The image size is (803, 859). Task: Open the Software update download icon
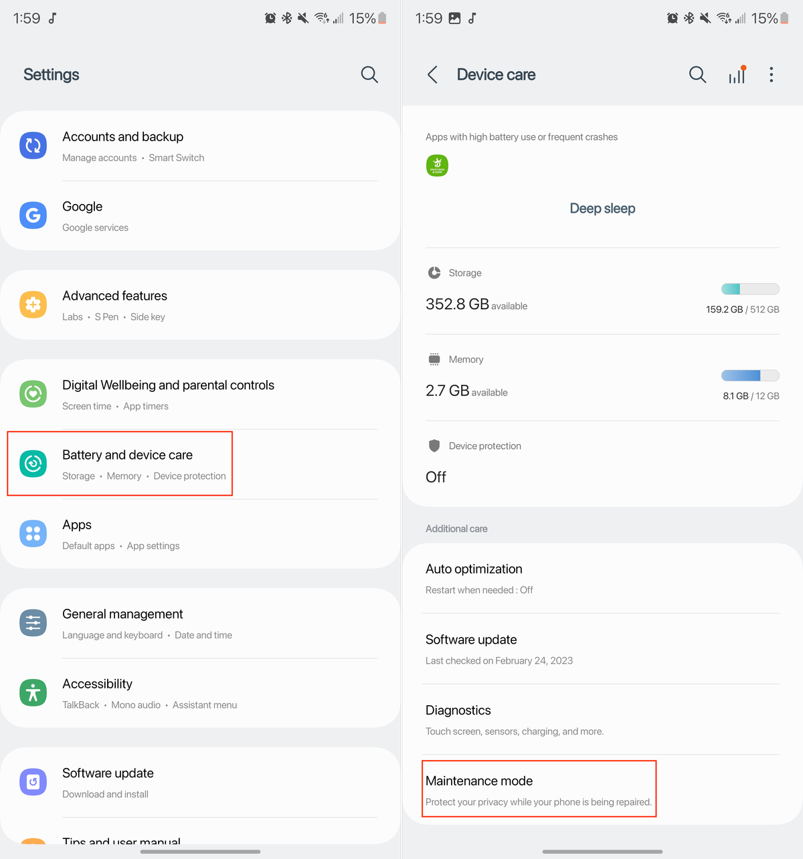click(x=33, y=781)
